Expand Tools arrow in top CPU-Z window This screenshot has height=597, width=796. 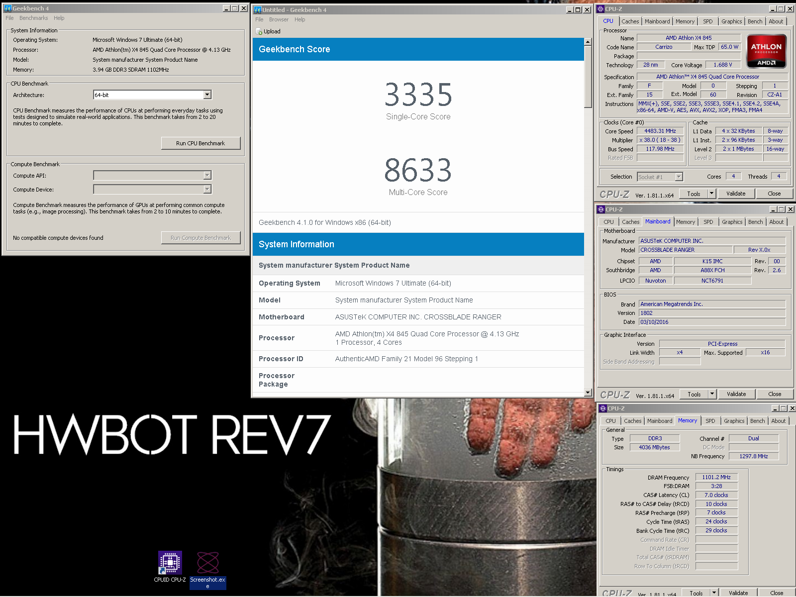point(712,194)
